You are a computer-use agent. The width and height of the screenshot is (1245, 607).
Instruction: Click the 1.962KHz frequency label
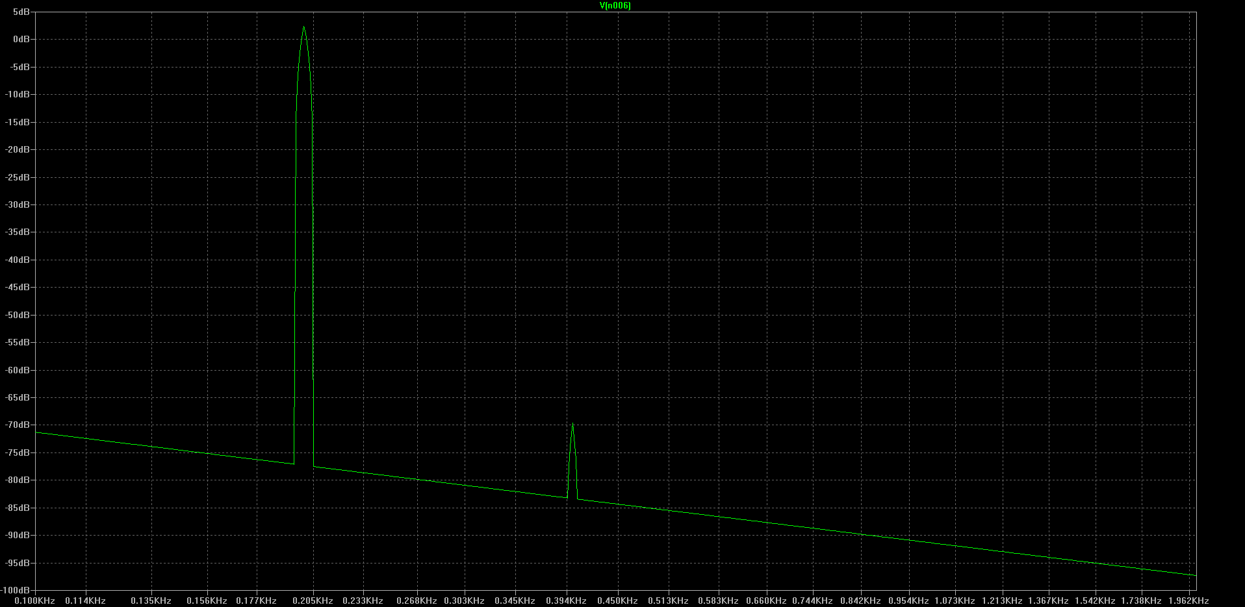point(1188,601)
